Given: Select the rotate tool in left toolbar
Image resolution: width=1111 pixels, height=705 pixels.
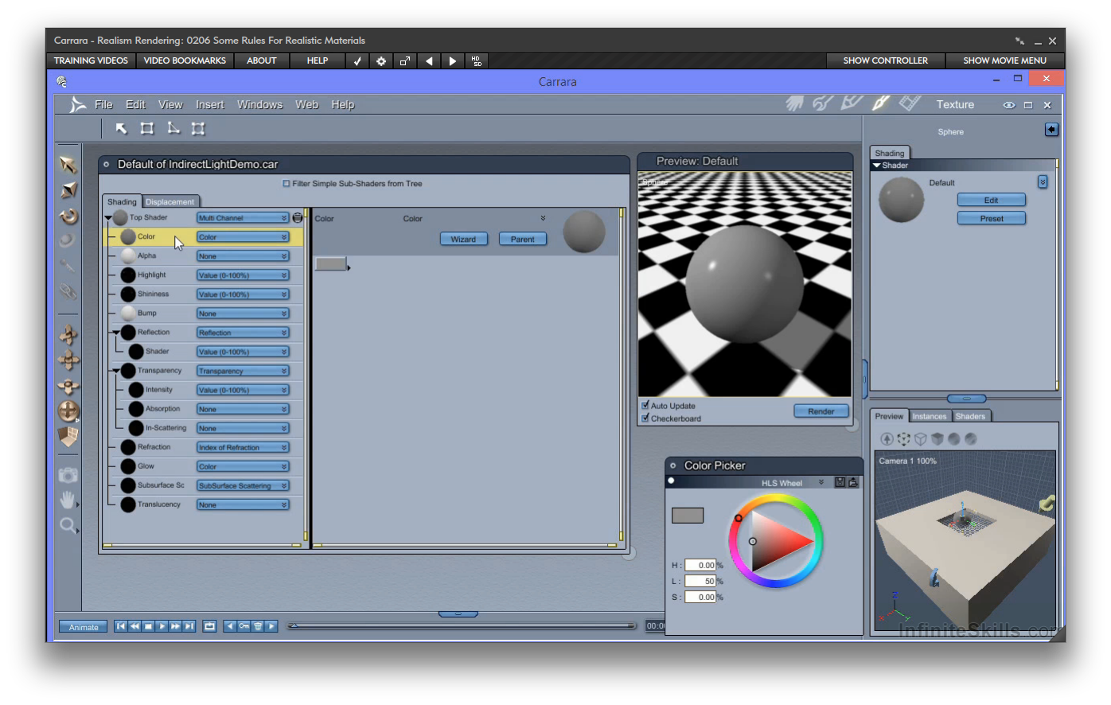Looking at the screenshot, I should [x=68, y=216].
